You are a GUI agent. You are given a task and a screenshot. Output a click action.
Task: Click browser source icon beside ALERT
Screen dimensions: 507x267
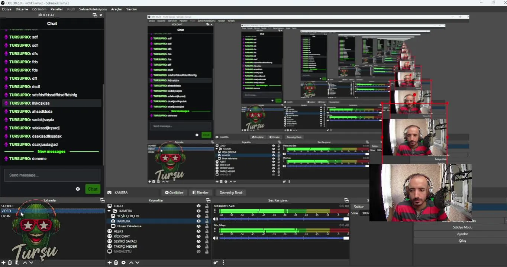click(x=110, y=231)
